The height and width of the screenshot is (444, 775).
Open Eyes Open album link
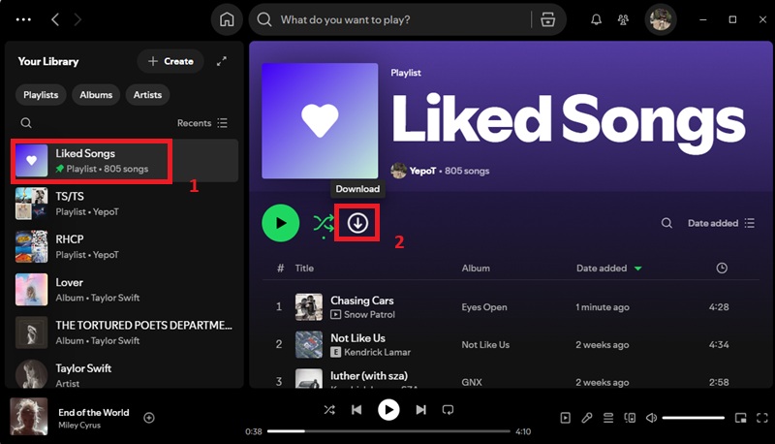[x=484, y=307]
